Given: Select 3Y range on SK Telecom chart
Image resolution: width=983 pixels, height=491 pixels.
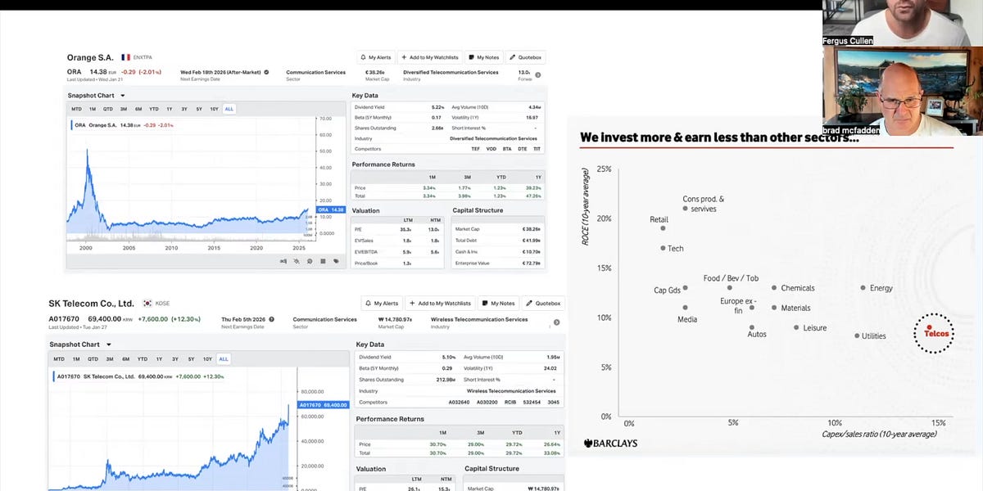Looking at the screenshot, I should tap(175, 358).
